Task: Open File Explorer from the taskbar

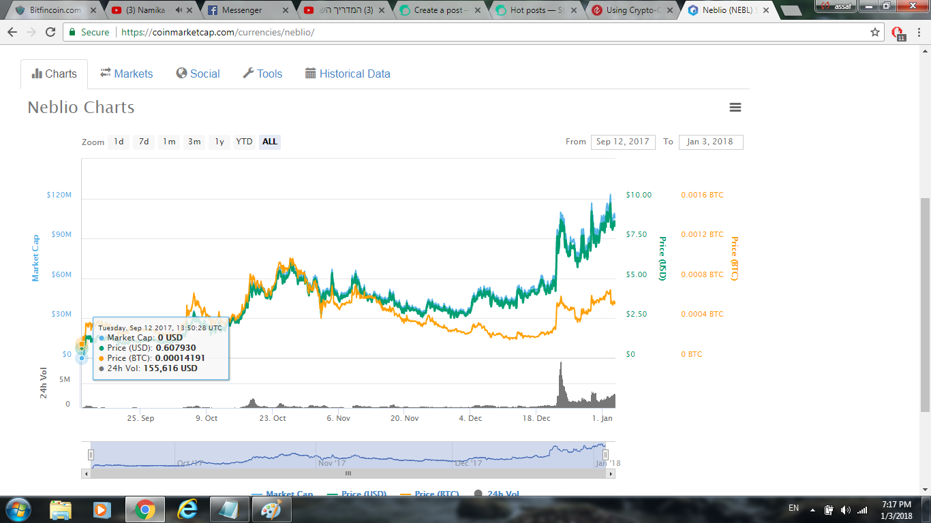Action: coord(61,509)
